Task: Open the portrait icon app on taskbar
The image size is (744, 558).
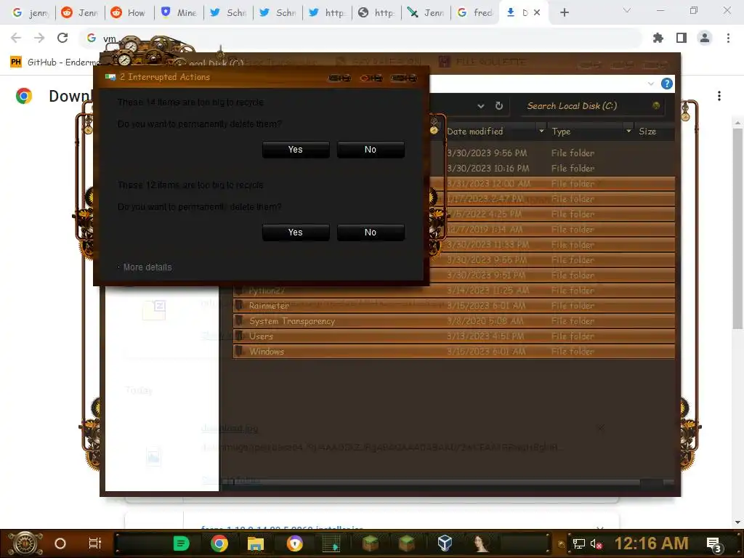Action: click(x=481, y=543)
